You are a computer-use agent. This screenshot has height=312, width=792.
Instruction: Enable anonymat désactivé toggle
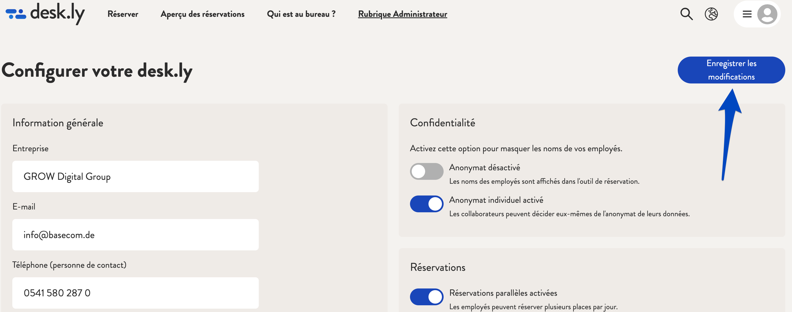(x=426, y=170)
